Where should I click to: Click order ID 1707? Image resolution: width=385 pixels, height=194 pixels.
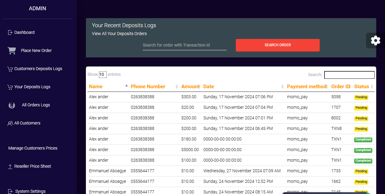point(336,107)
